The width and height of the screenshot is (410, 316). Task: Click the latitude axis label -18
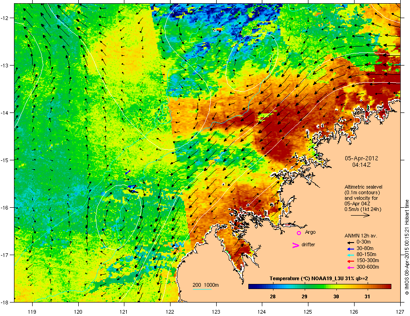(x=5, y=302)
